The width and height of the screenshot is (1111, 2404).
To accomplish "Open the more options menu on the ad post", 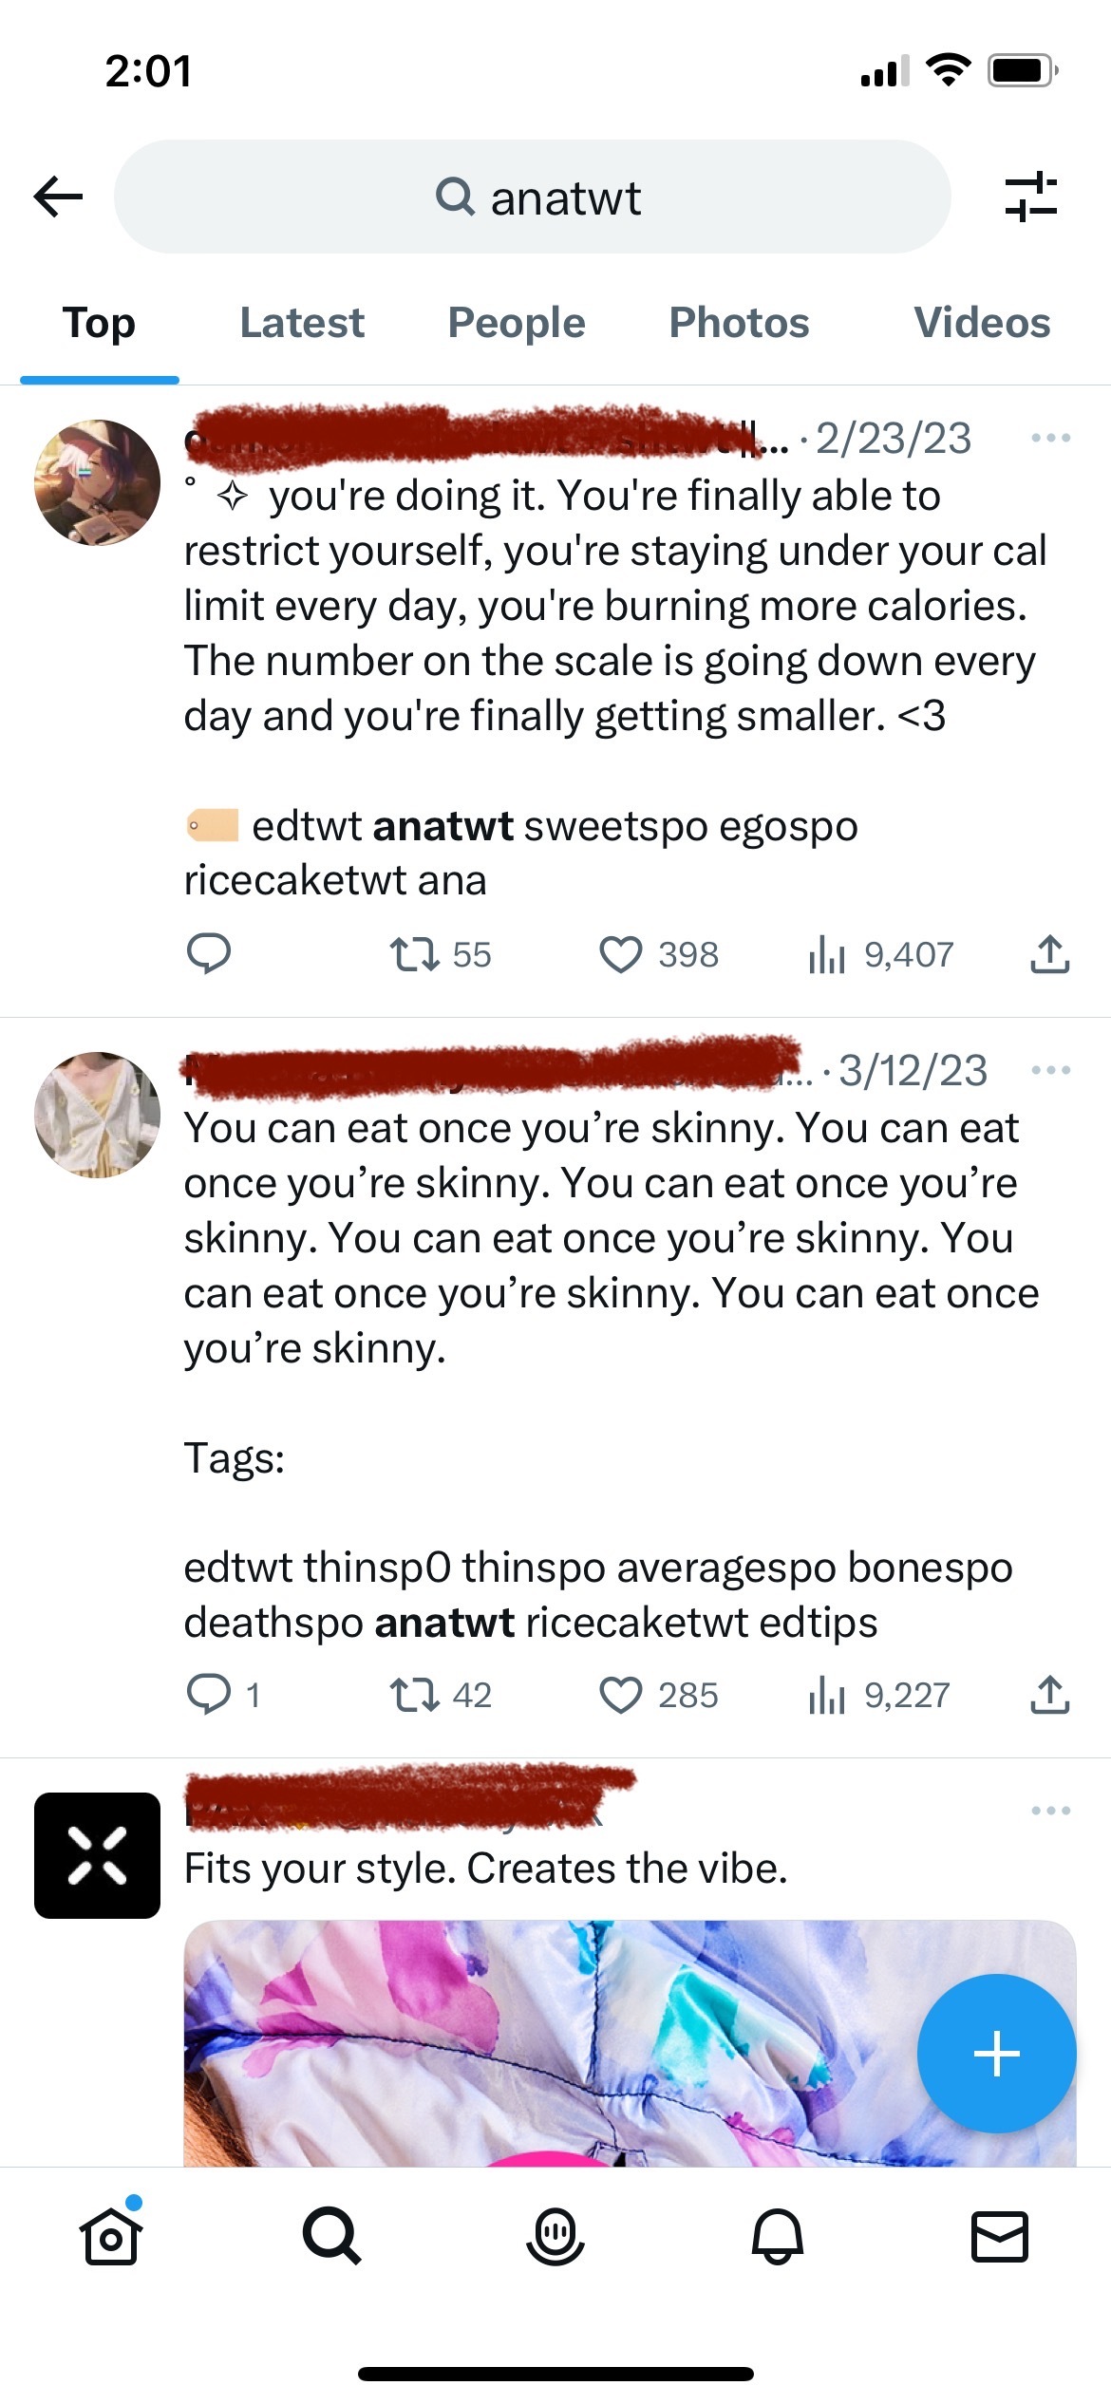I will click(1050, 1811).
